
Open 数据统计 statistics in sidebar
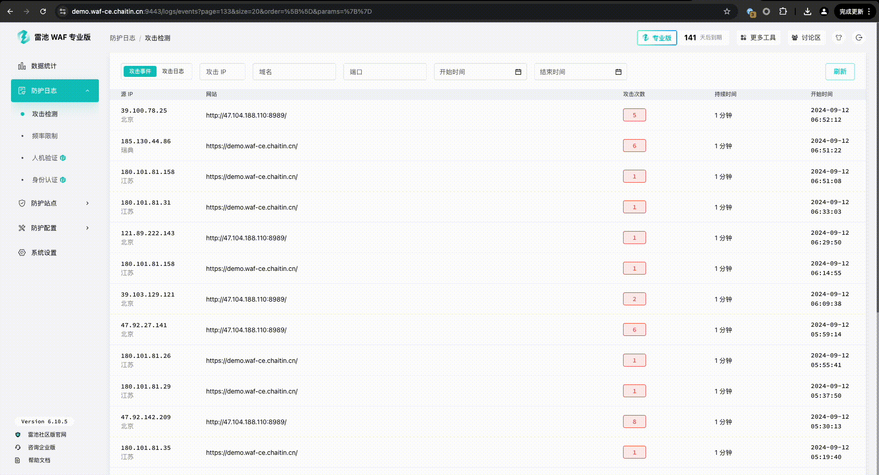click(x=43, y=66)
